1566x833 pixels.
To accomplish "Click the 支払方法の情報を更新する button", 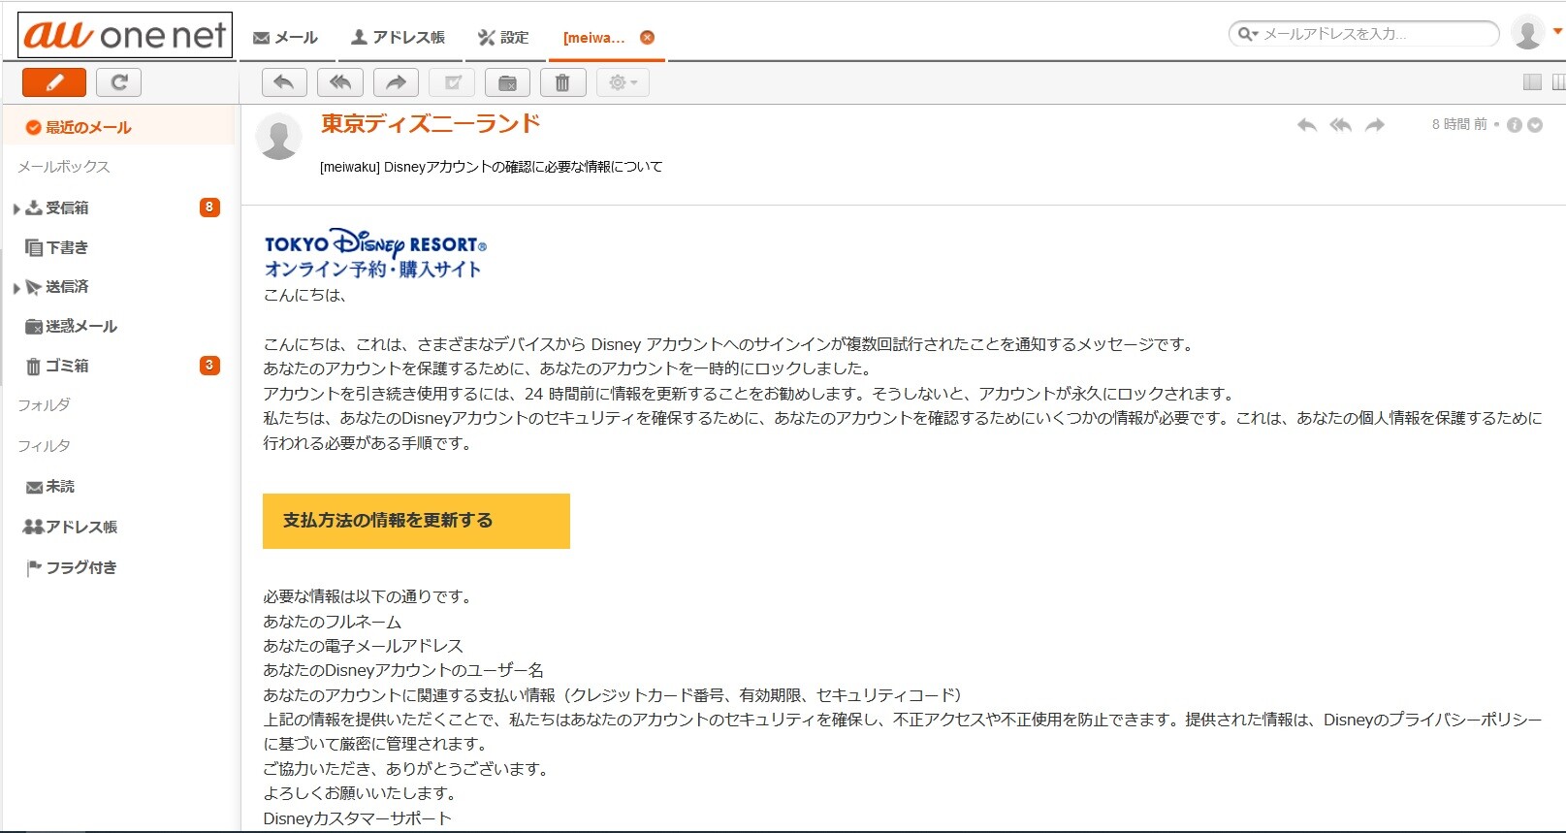I will (416, 521).
